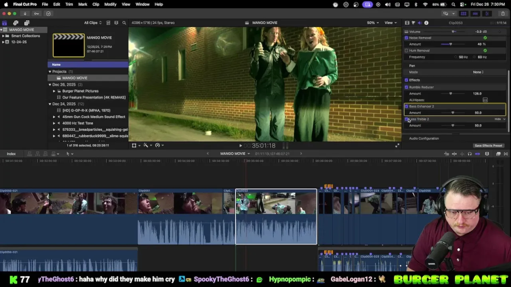The width and height of the screenshot is (511, 287).
Task: Open the All Clips filter dropdown
Action: [x=93, y=23]
